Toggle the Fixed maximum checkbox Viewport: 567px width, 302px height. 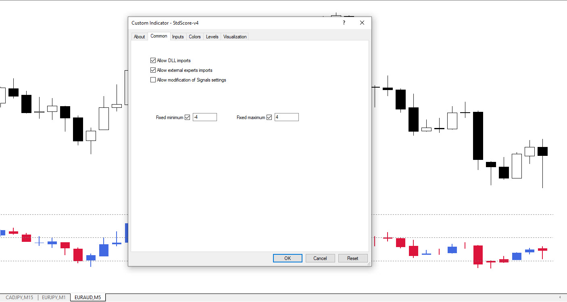[x=269, y=117]
